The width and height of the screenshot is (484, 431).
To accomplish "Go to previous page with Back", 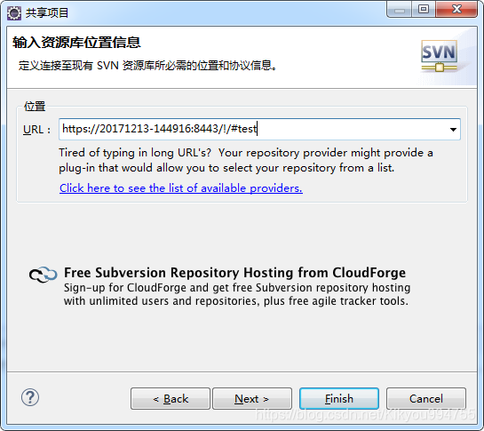I will (x=171, y=398).
